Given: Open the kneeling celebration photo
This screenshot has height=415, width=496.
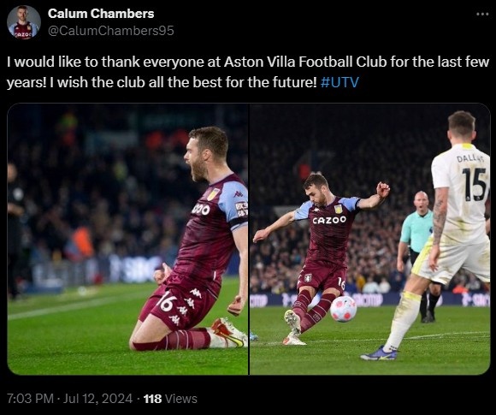Looking at the screenshot, I should 127,240.
